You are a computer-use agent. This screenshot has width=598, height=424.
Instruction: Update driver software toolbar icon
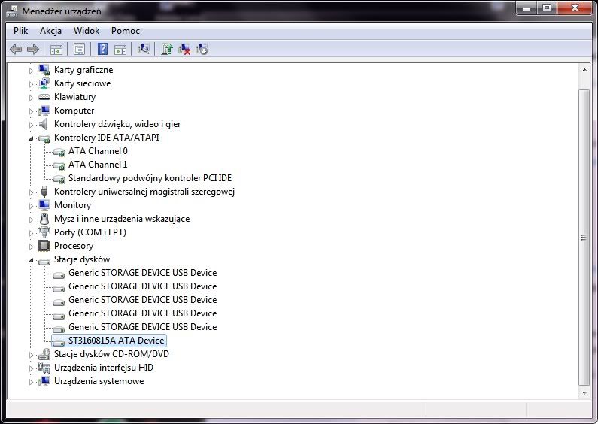167,49
